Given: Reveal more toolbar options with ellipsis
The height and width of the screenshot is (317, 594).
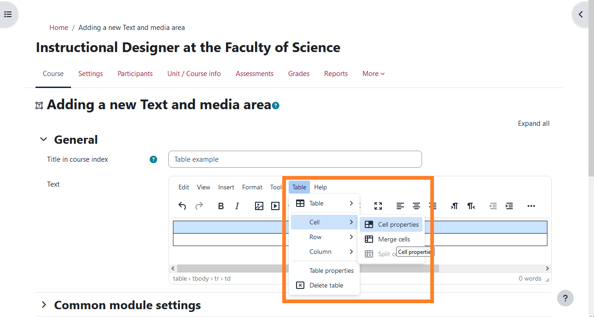Looking at the screenshot, I should 531,206.
